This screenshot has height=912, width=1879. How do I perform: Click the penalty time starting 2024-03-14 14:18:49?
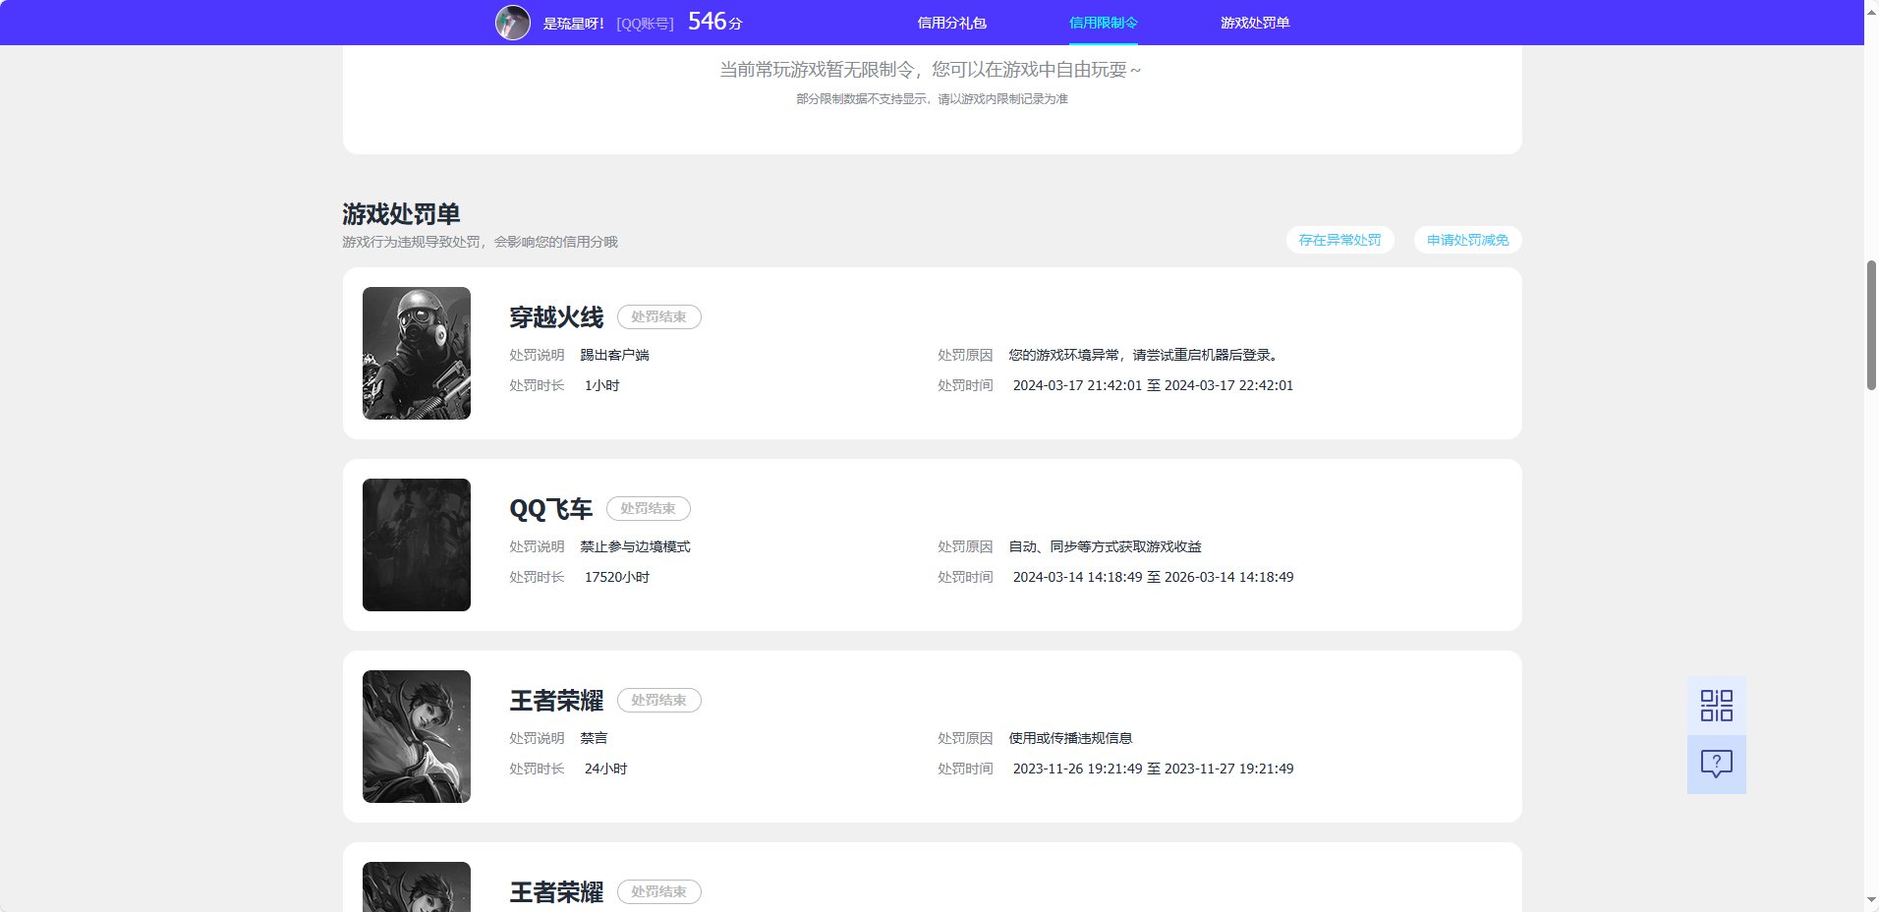tap(1153, 577)
